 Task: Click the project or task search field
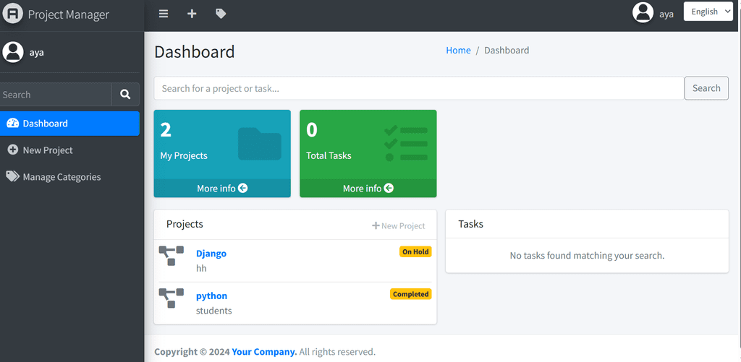pyautogui.click(x=419, y=88)
